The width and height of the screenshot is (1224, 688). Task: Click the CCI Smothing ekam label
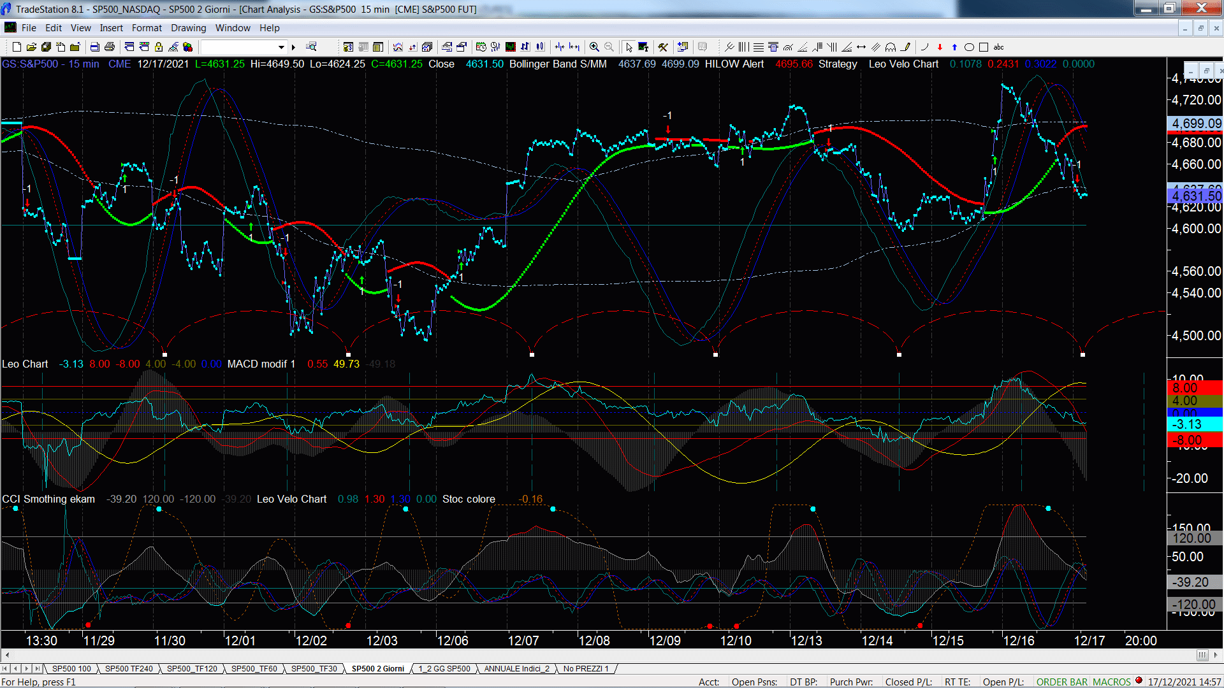(x=48, y=499)
